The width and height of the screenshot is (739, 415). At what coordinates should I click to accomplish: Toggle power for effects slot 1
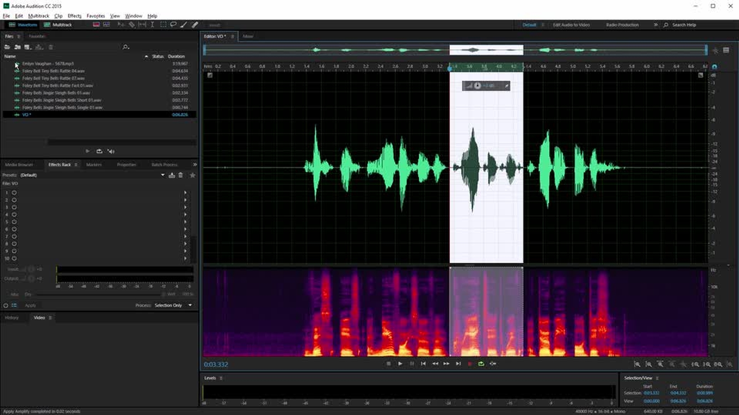[14, 193]
